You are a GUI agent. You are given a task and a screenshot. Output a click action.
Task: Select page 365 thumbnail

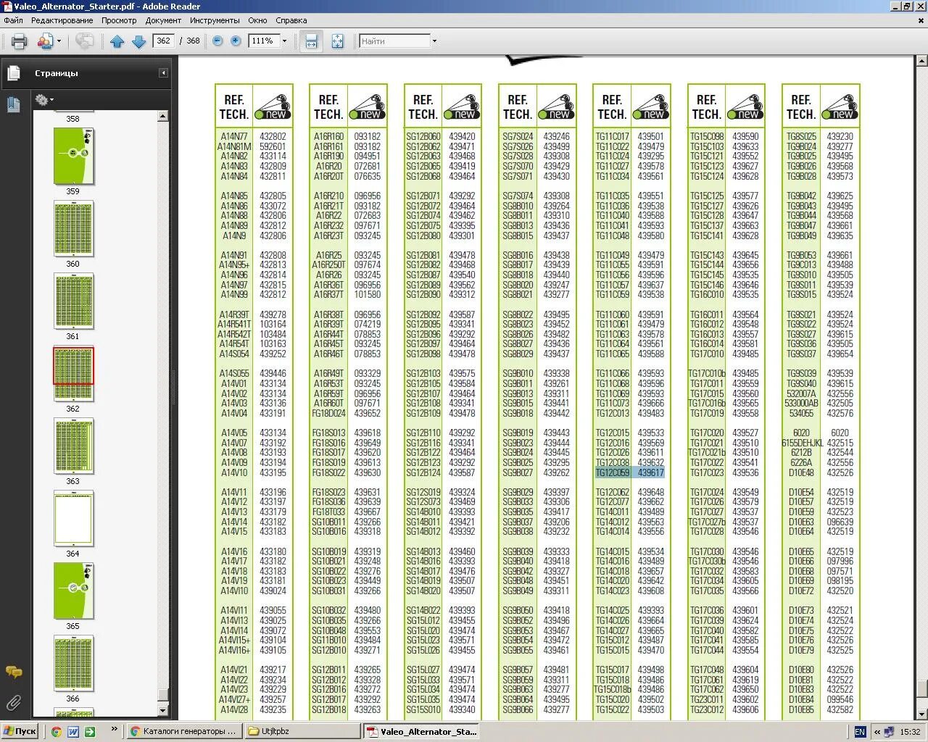tap(73, 591)
